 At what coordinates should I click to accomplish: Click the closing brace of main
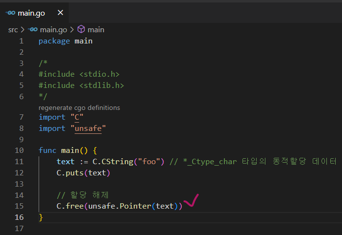point(41,217)
